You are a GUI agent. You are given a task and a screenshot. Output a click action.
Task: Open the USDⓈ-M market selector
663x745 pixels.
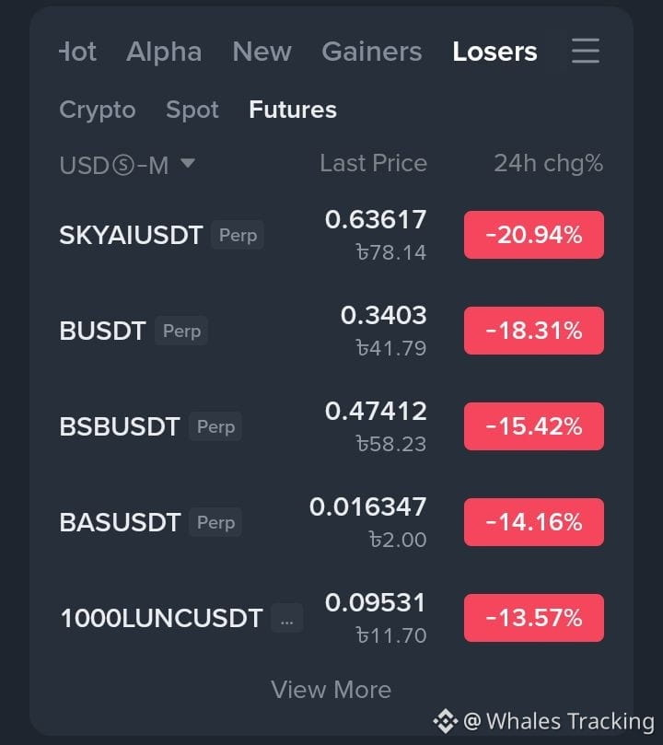click(127, 165)
